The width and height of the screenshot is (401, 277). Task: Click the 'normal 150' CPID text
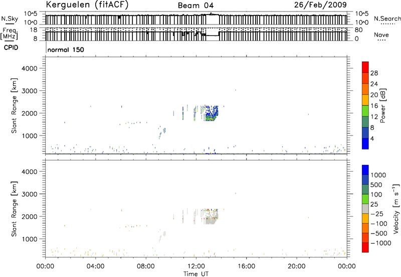(66, 49)
